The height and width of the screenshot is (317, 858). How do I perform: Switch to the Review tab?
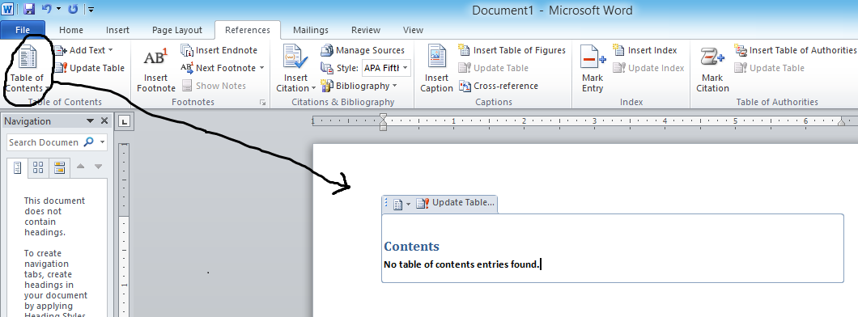pyautogui.click(x=366, y=30)
